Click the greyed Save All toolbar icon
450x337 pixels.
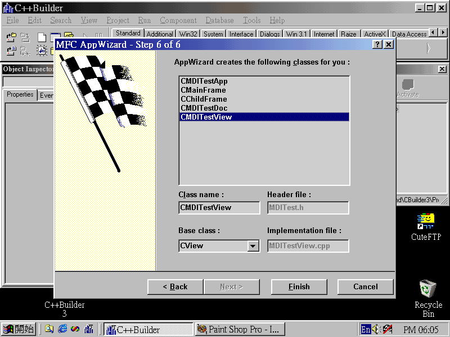pos(25,37)
